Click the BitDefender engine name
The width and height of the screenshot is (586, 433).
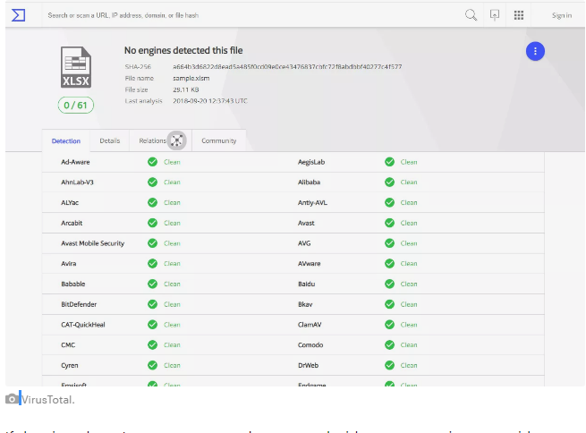79,304
